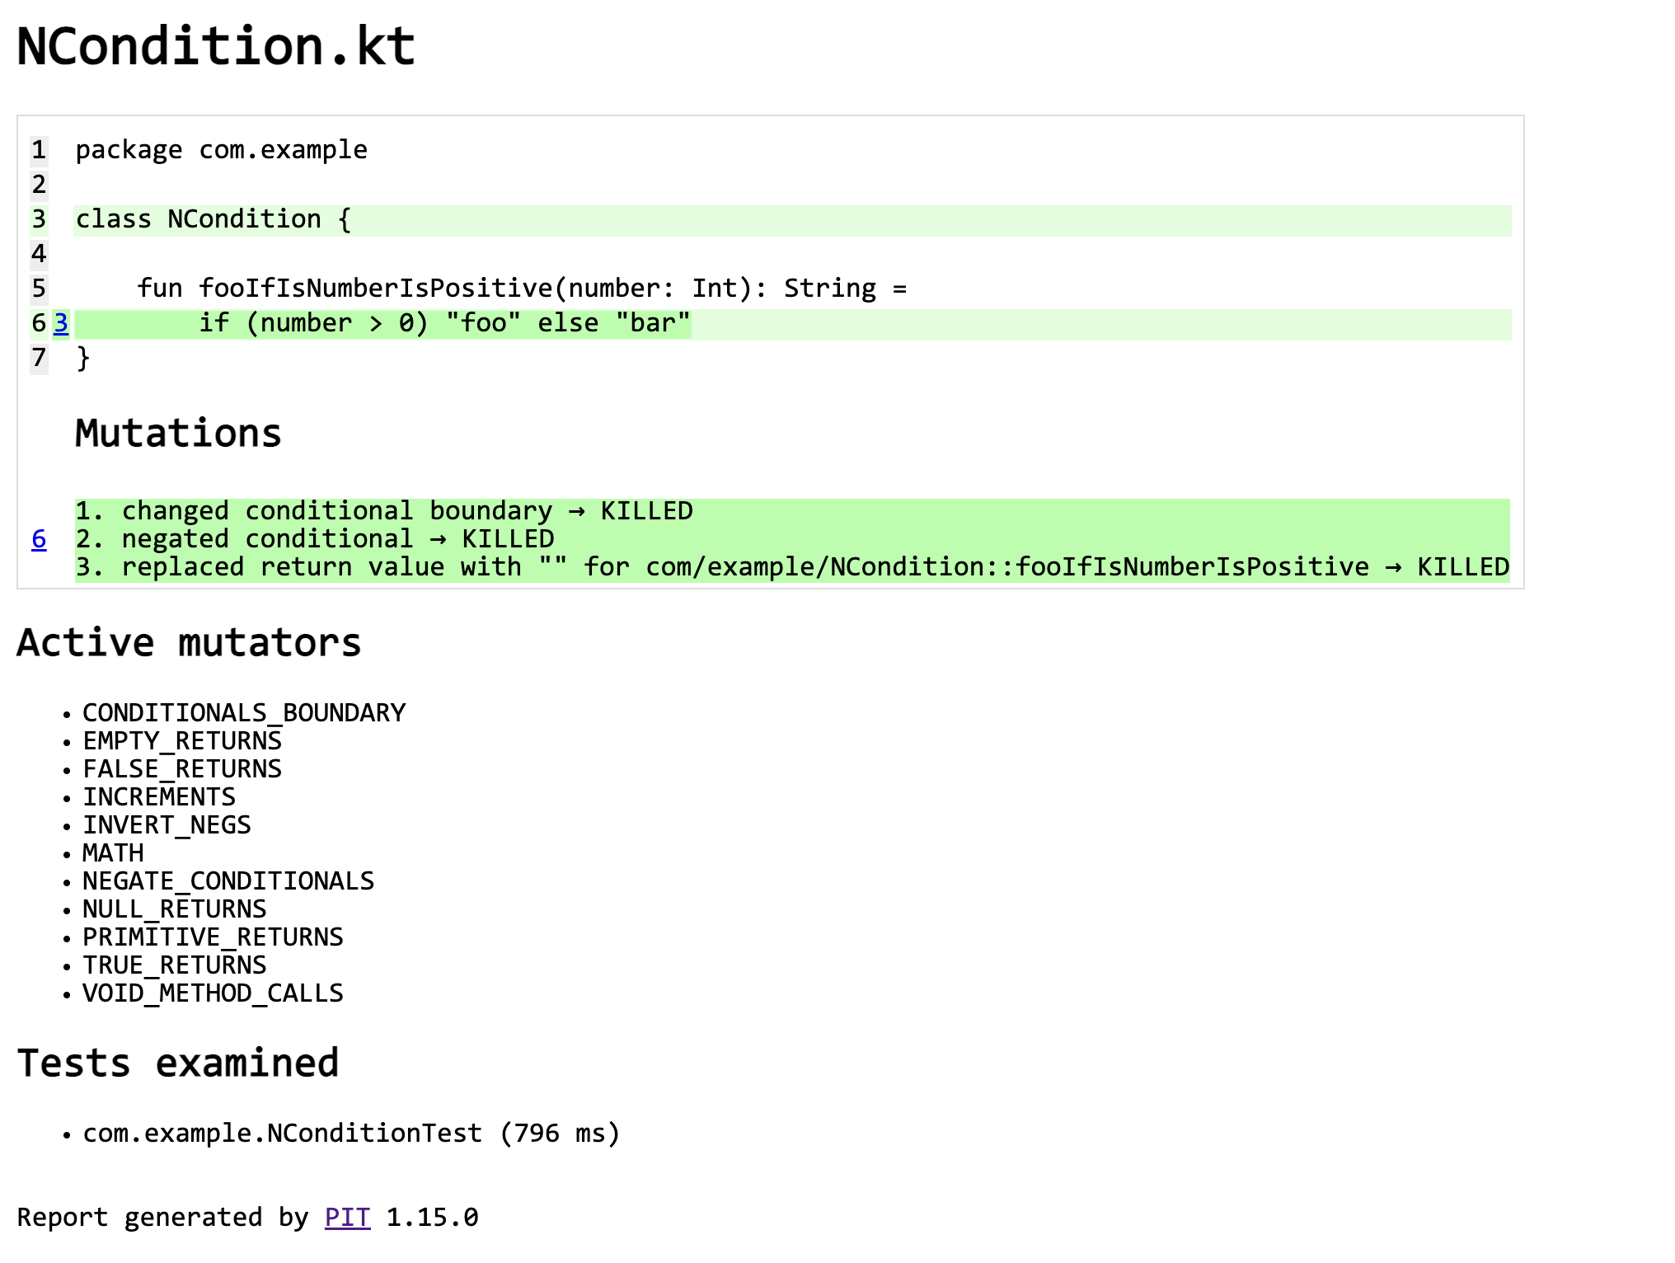The height and width of the screenshot is (1263, 1675).
Task: Click the 'negated conditional → KILLED' mutation entry
Action: pos(315,539)
